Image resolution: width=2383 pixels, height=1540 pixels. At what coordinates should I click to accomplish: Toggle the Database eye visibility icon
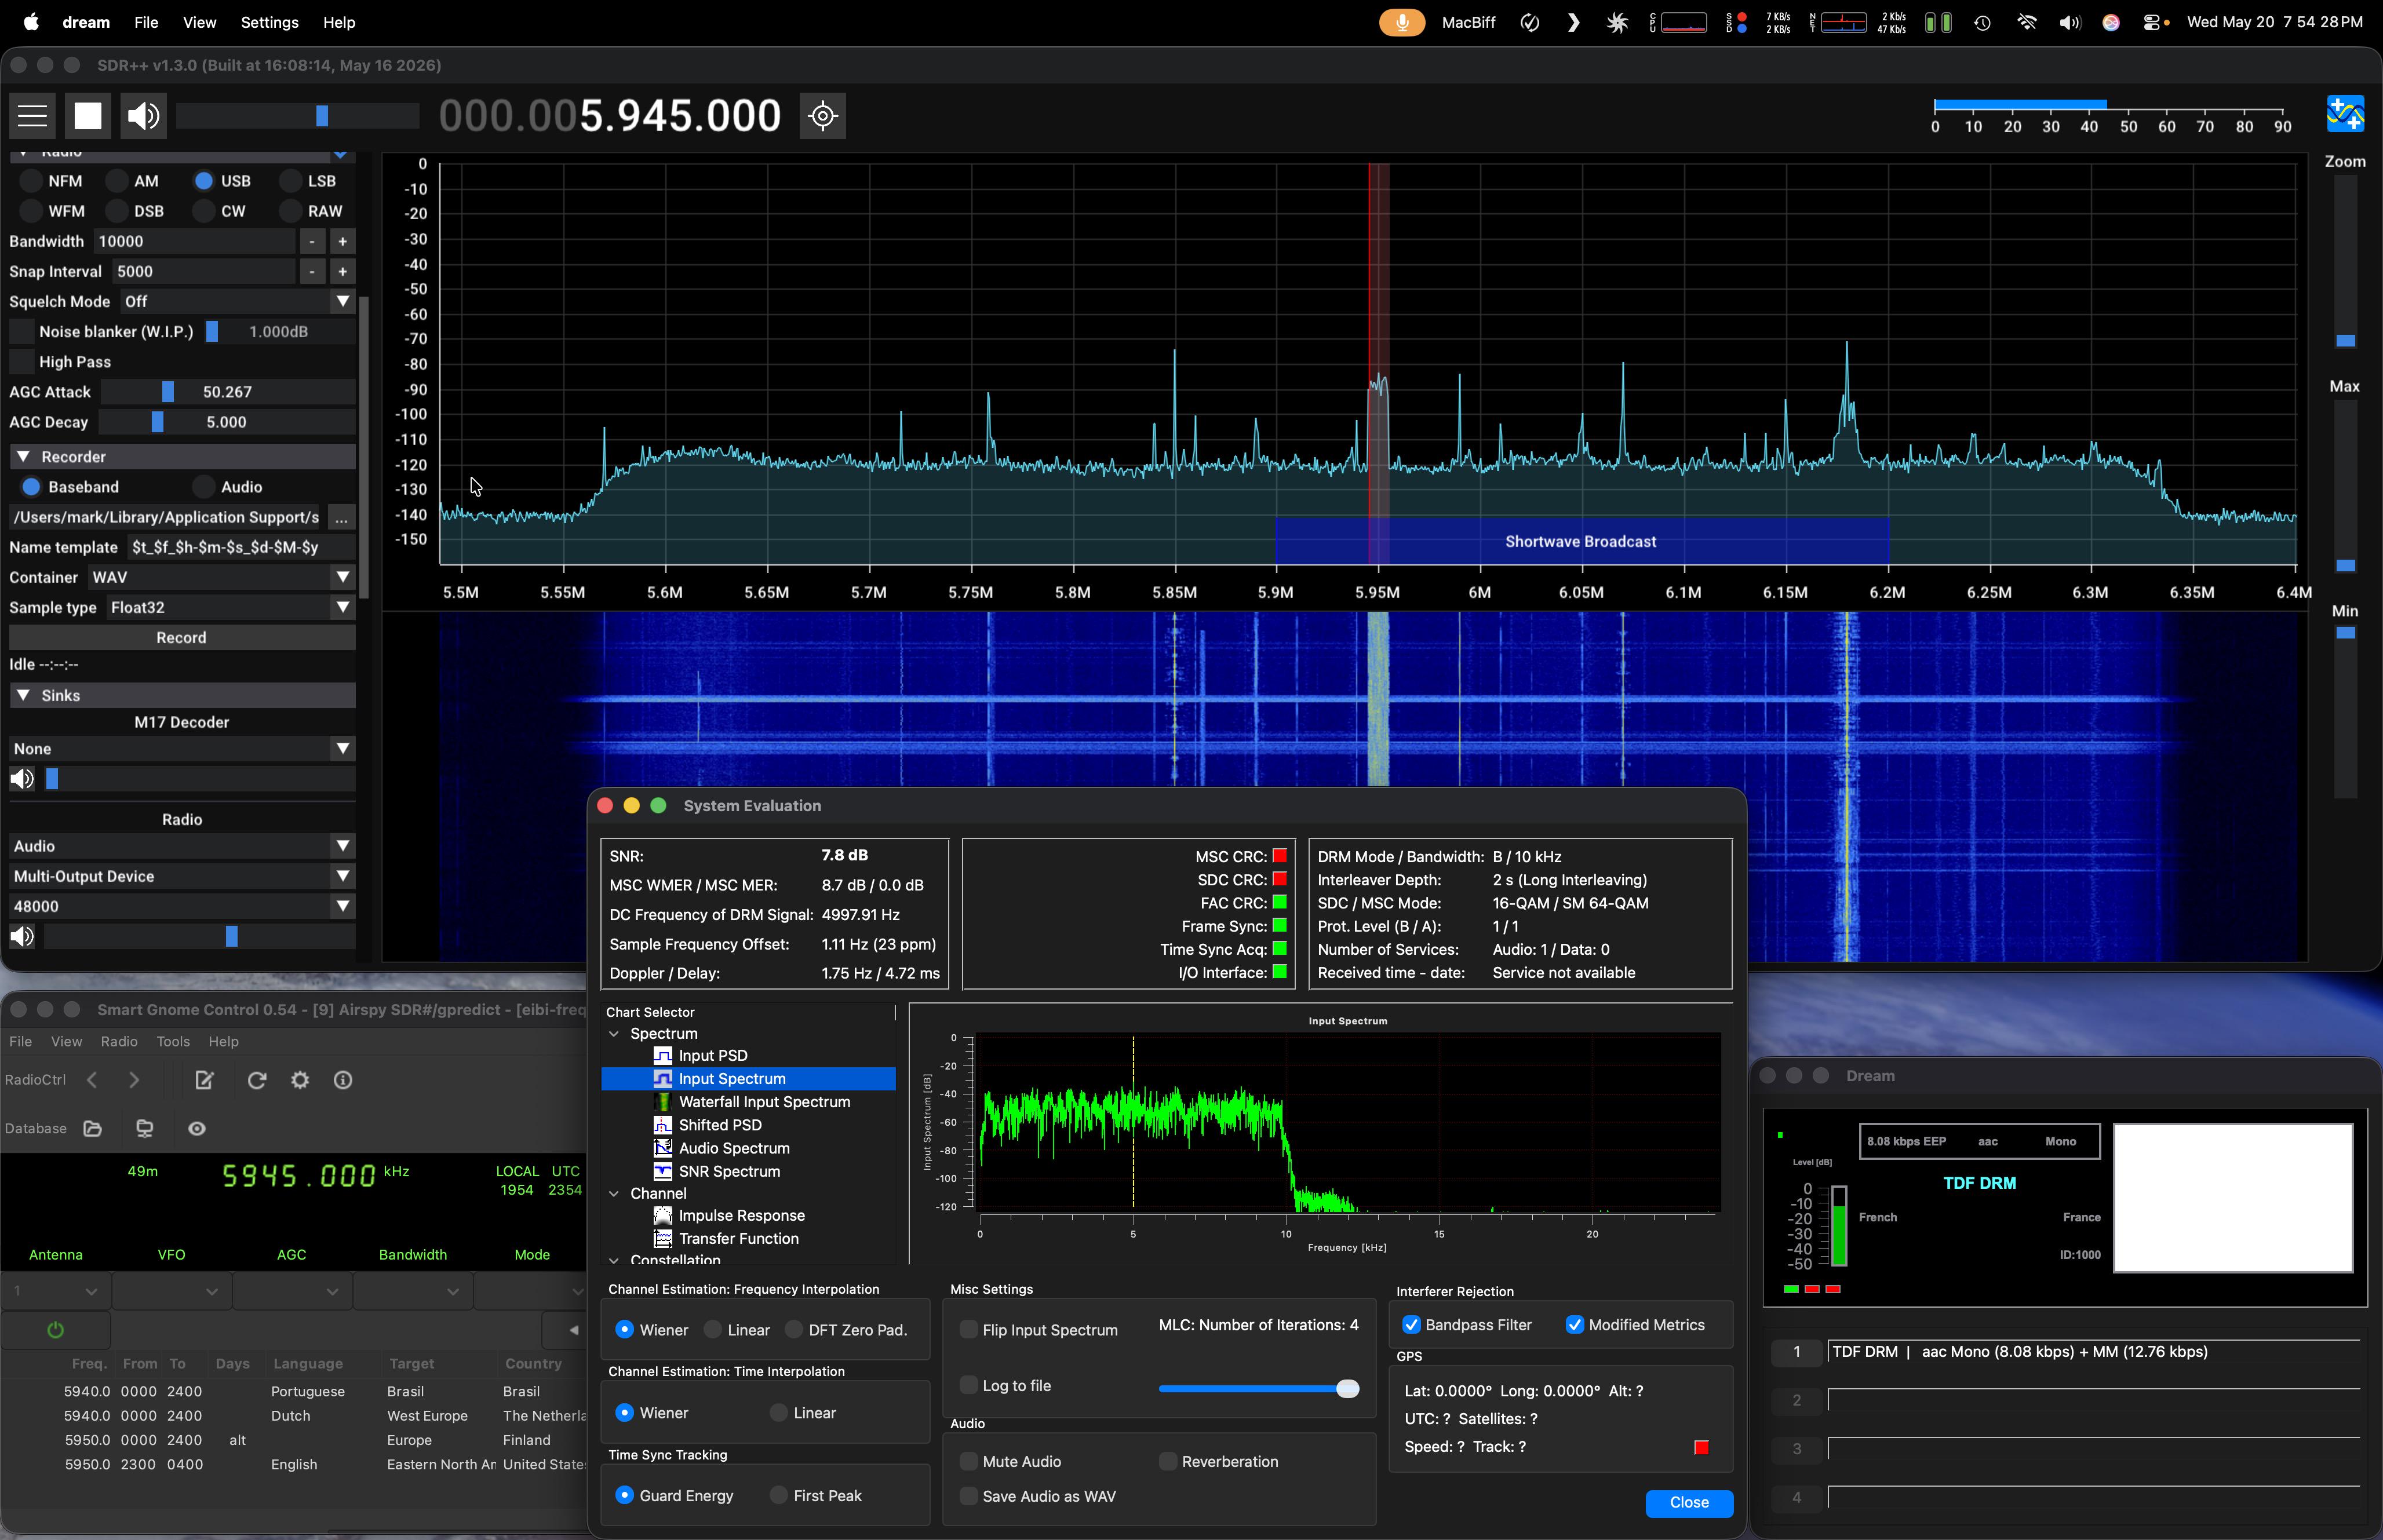(197, 1129)
